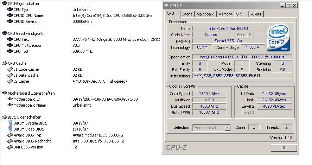Click the Award BIOS Nachricht icon
This screenshot has width=312, height=165.
coord(10,141)
